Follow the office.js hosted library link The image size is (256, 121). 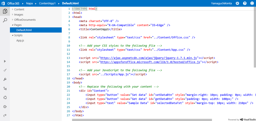point(150,62)
